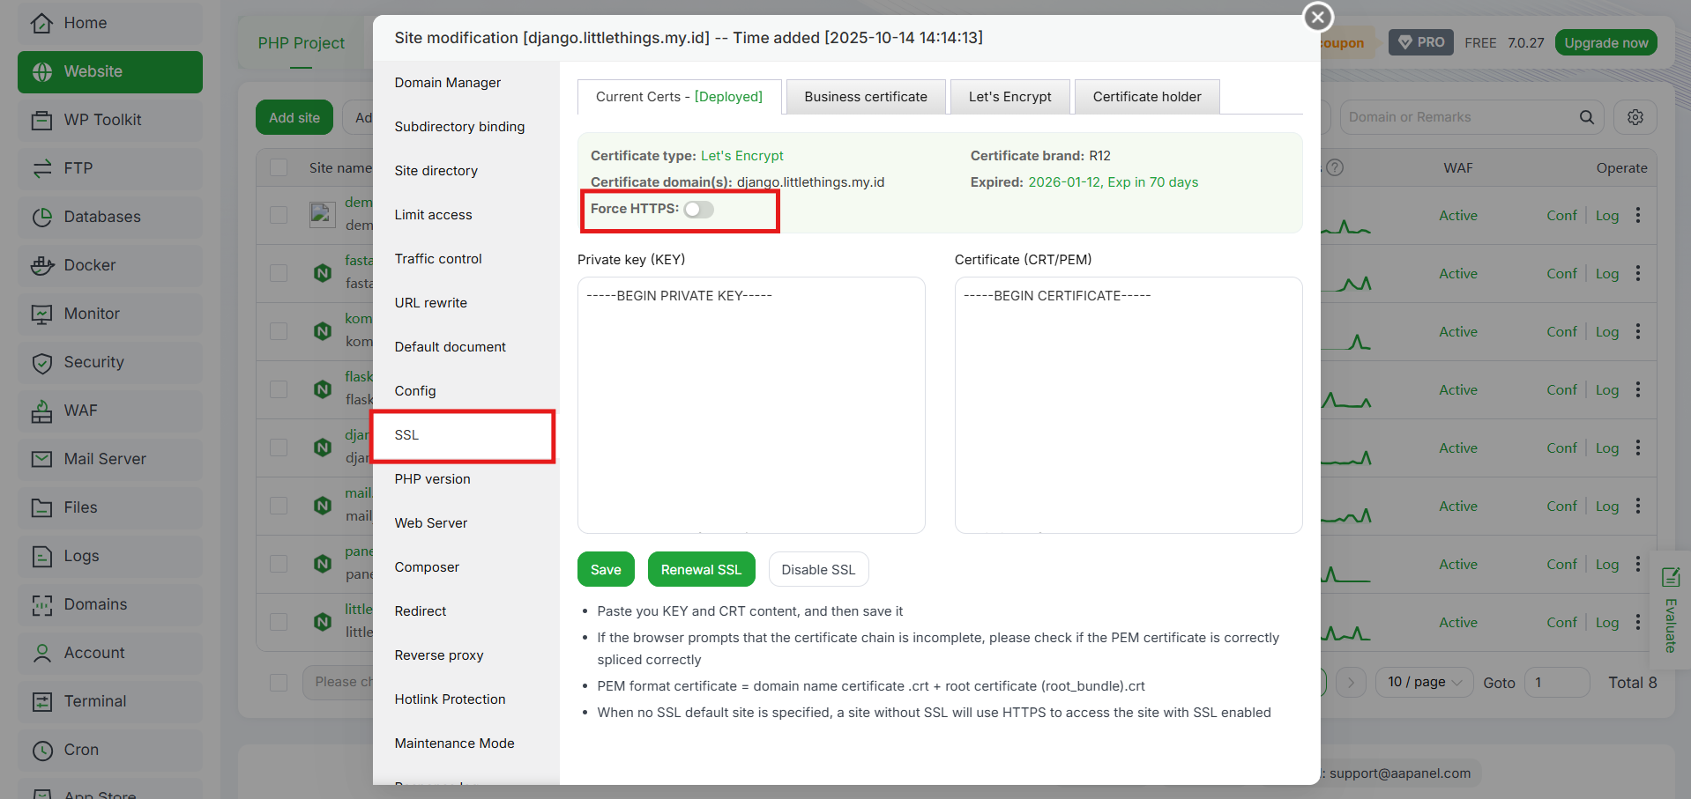Click the Evaluate feedback icon

tap(1671, 577)
